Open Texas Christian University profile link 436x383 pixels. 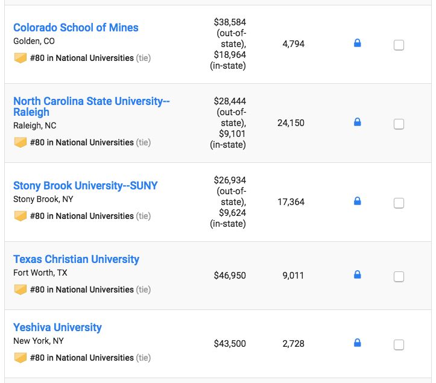point(76,259)
